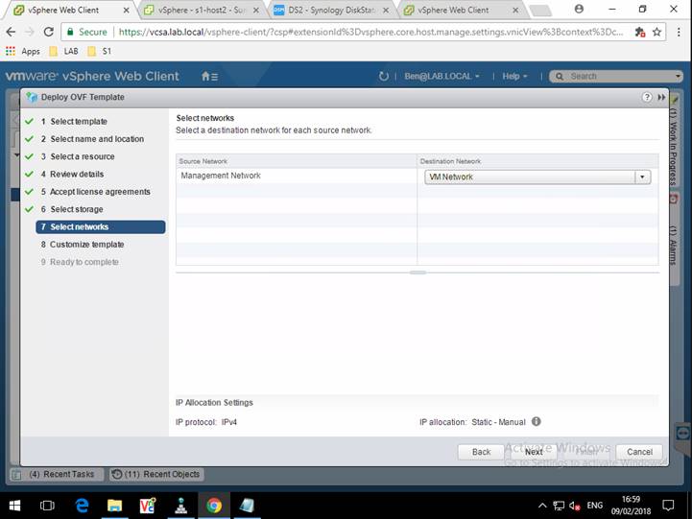Image resolution: width=692 pixels, height=519 pixels.
Task: Click the Next button
Action: pos(534,452)
